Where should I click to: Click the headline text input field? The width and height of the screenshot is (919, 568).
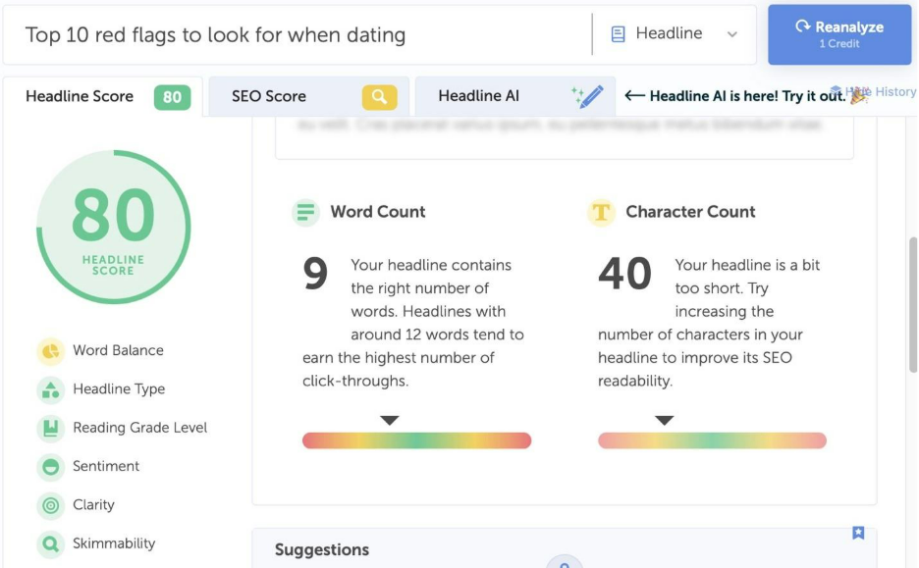coord(295,35)
